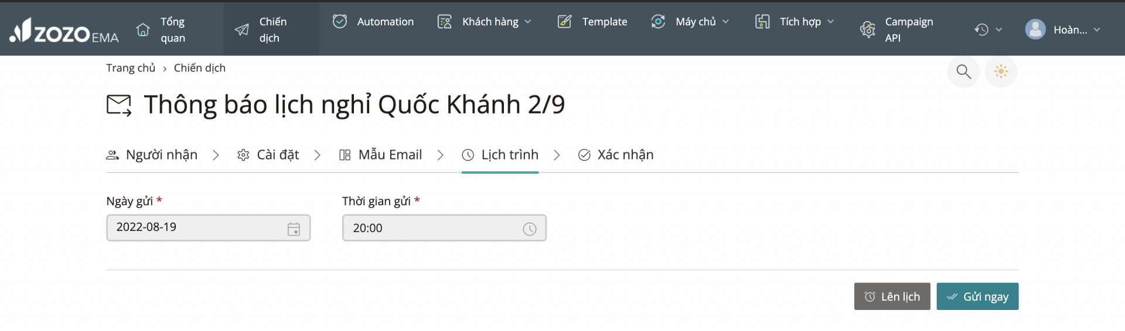This screenshot has height=331, width=1125.
Task: Switch to the Mẫu Email step
Action: (x=380, y=155)
